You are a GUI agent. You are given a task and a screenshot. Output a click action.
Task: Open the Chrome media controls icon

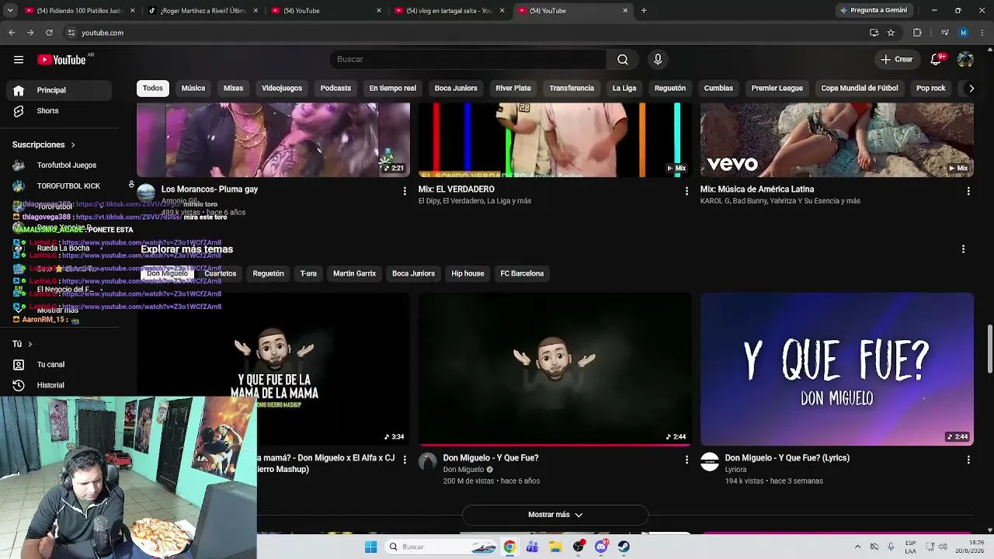point(944,33)
